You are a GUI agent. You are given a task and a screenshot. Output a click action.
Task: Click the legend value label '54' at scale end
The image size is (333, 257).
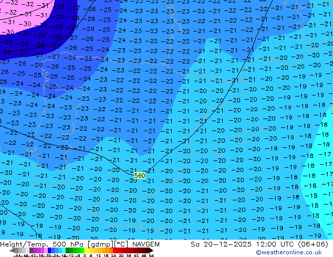click(151, 256)
